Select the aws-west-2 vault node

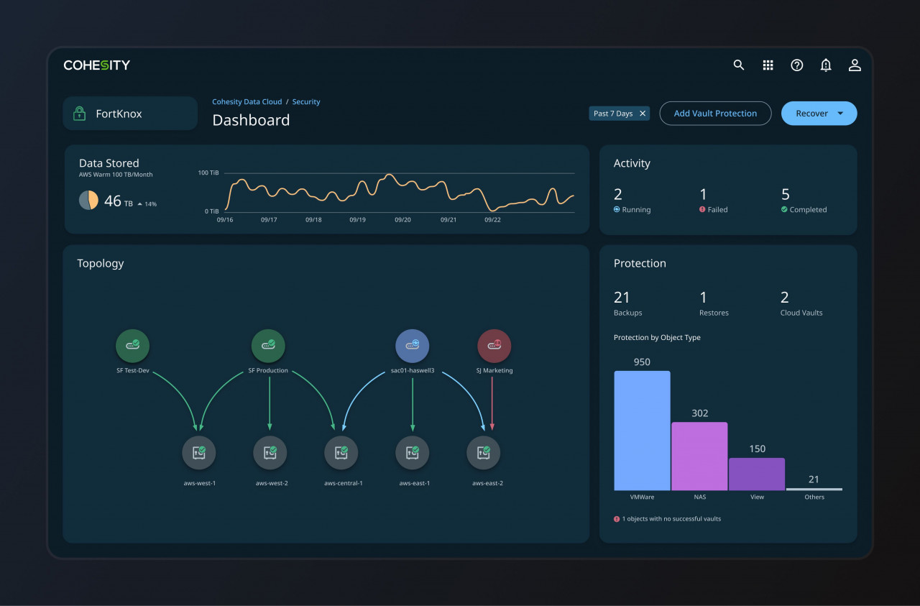click(x=270, y=452)
